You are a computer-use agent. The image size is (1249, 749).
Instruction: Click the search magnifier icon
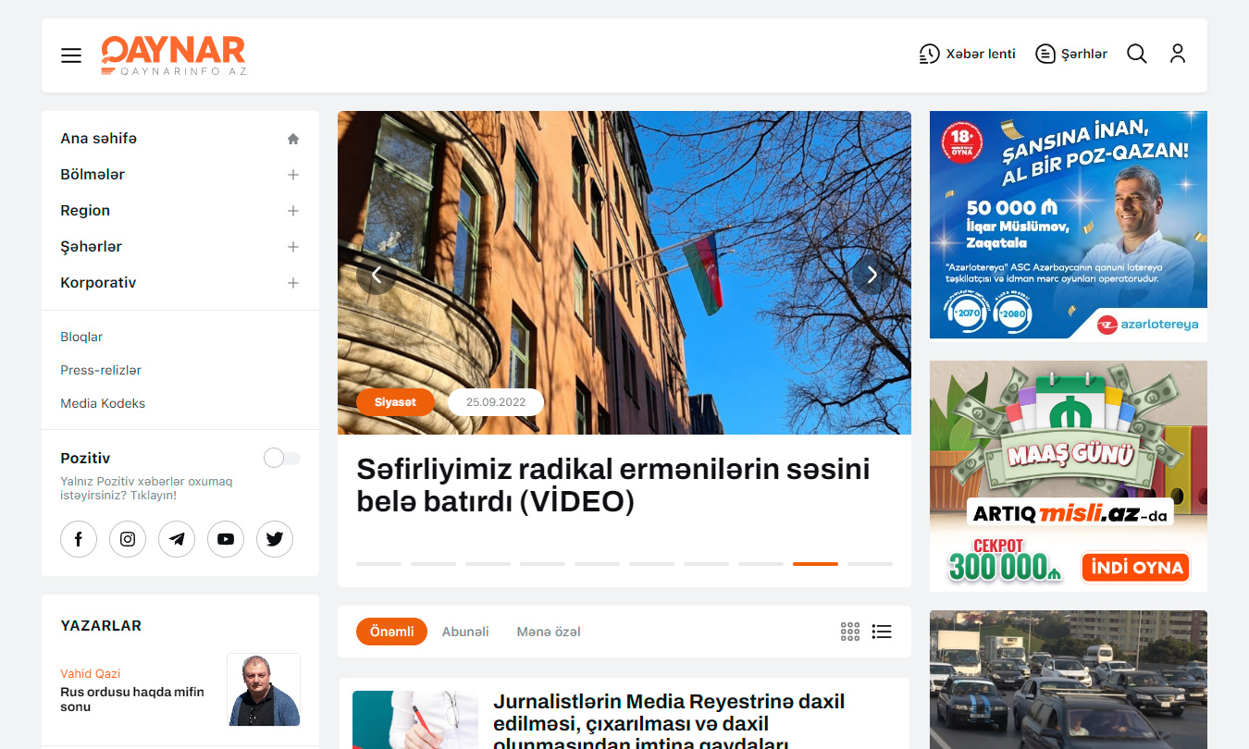1136,54
